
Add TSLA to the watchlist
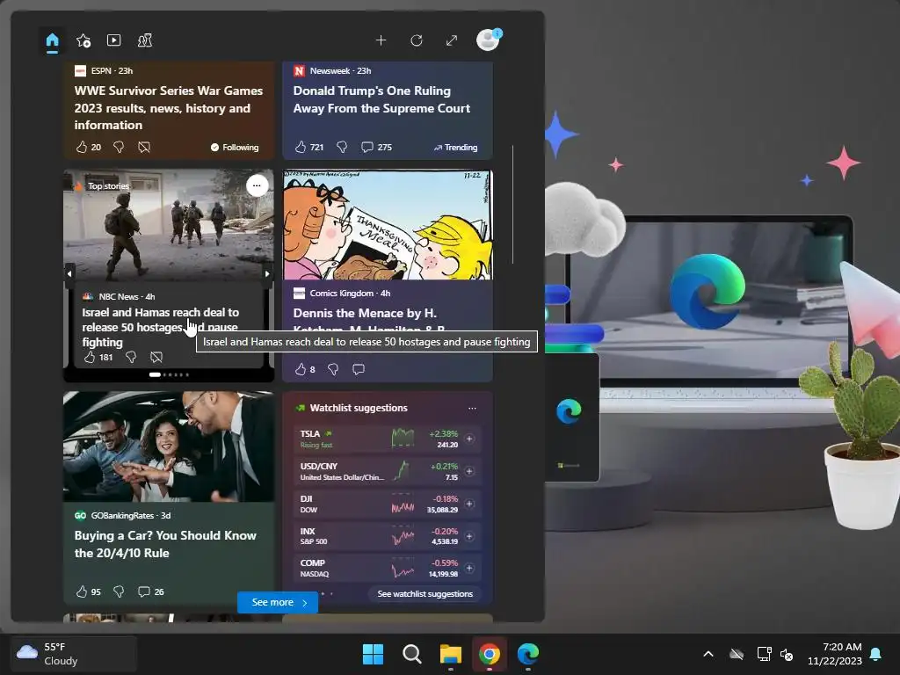click(469, 439)
